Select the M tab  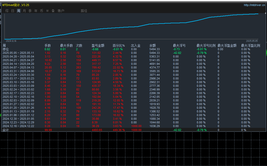47,11
